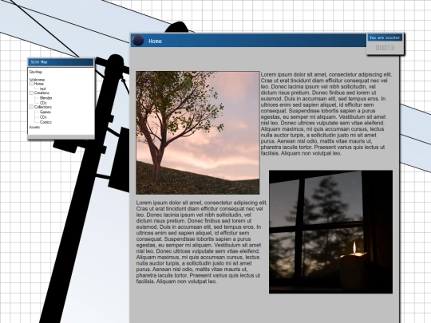This screenshot has height=323, width=431.
Task: Click the Assets entry in Site Map
Action: coord(34,127)
